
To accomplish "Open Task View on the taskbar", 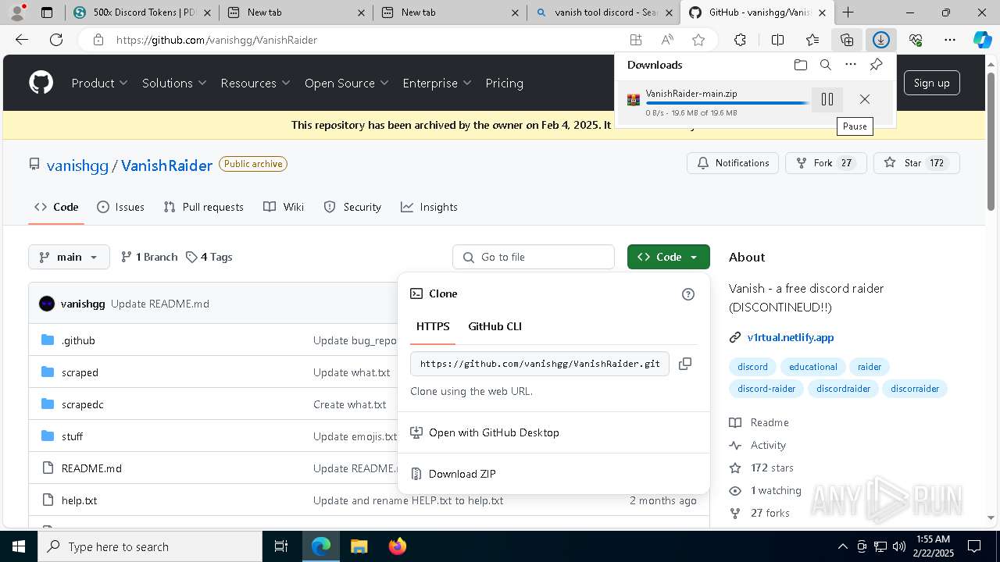I will coord(281,546).
